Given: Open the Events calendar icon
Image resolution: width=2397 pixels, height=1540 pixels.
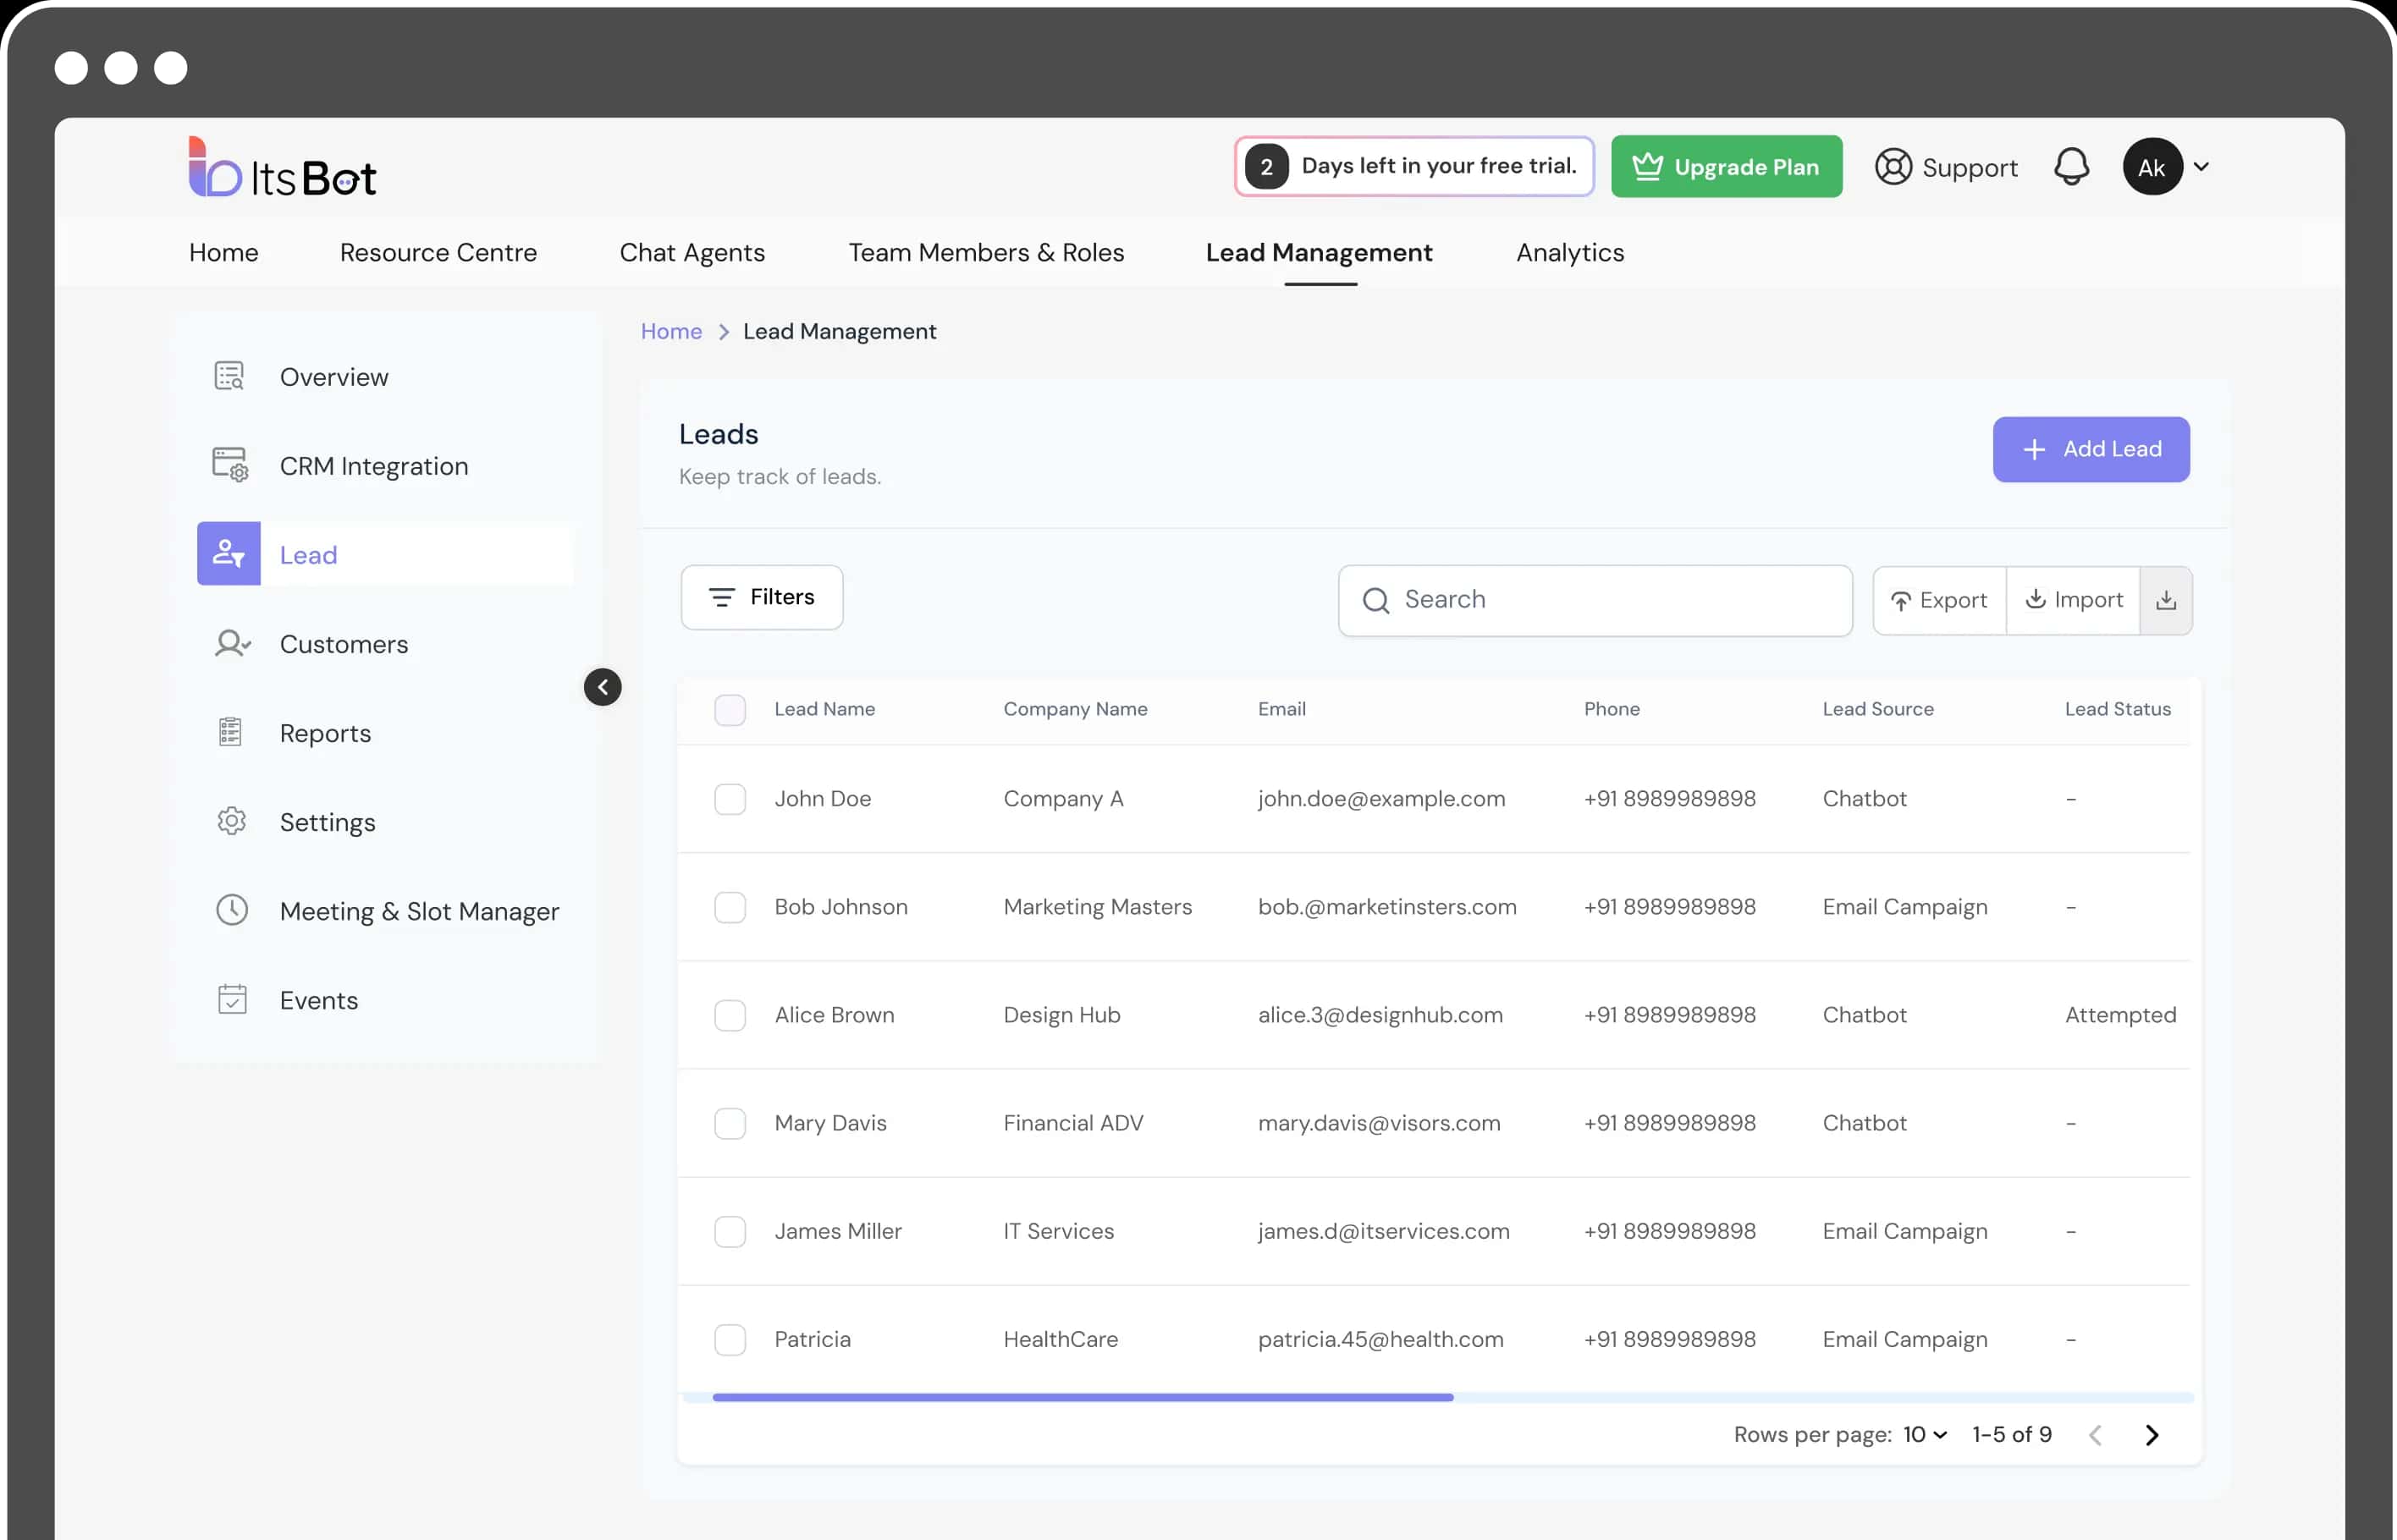Looking at the screenshot, I should tap(232, 999).
